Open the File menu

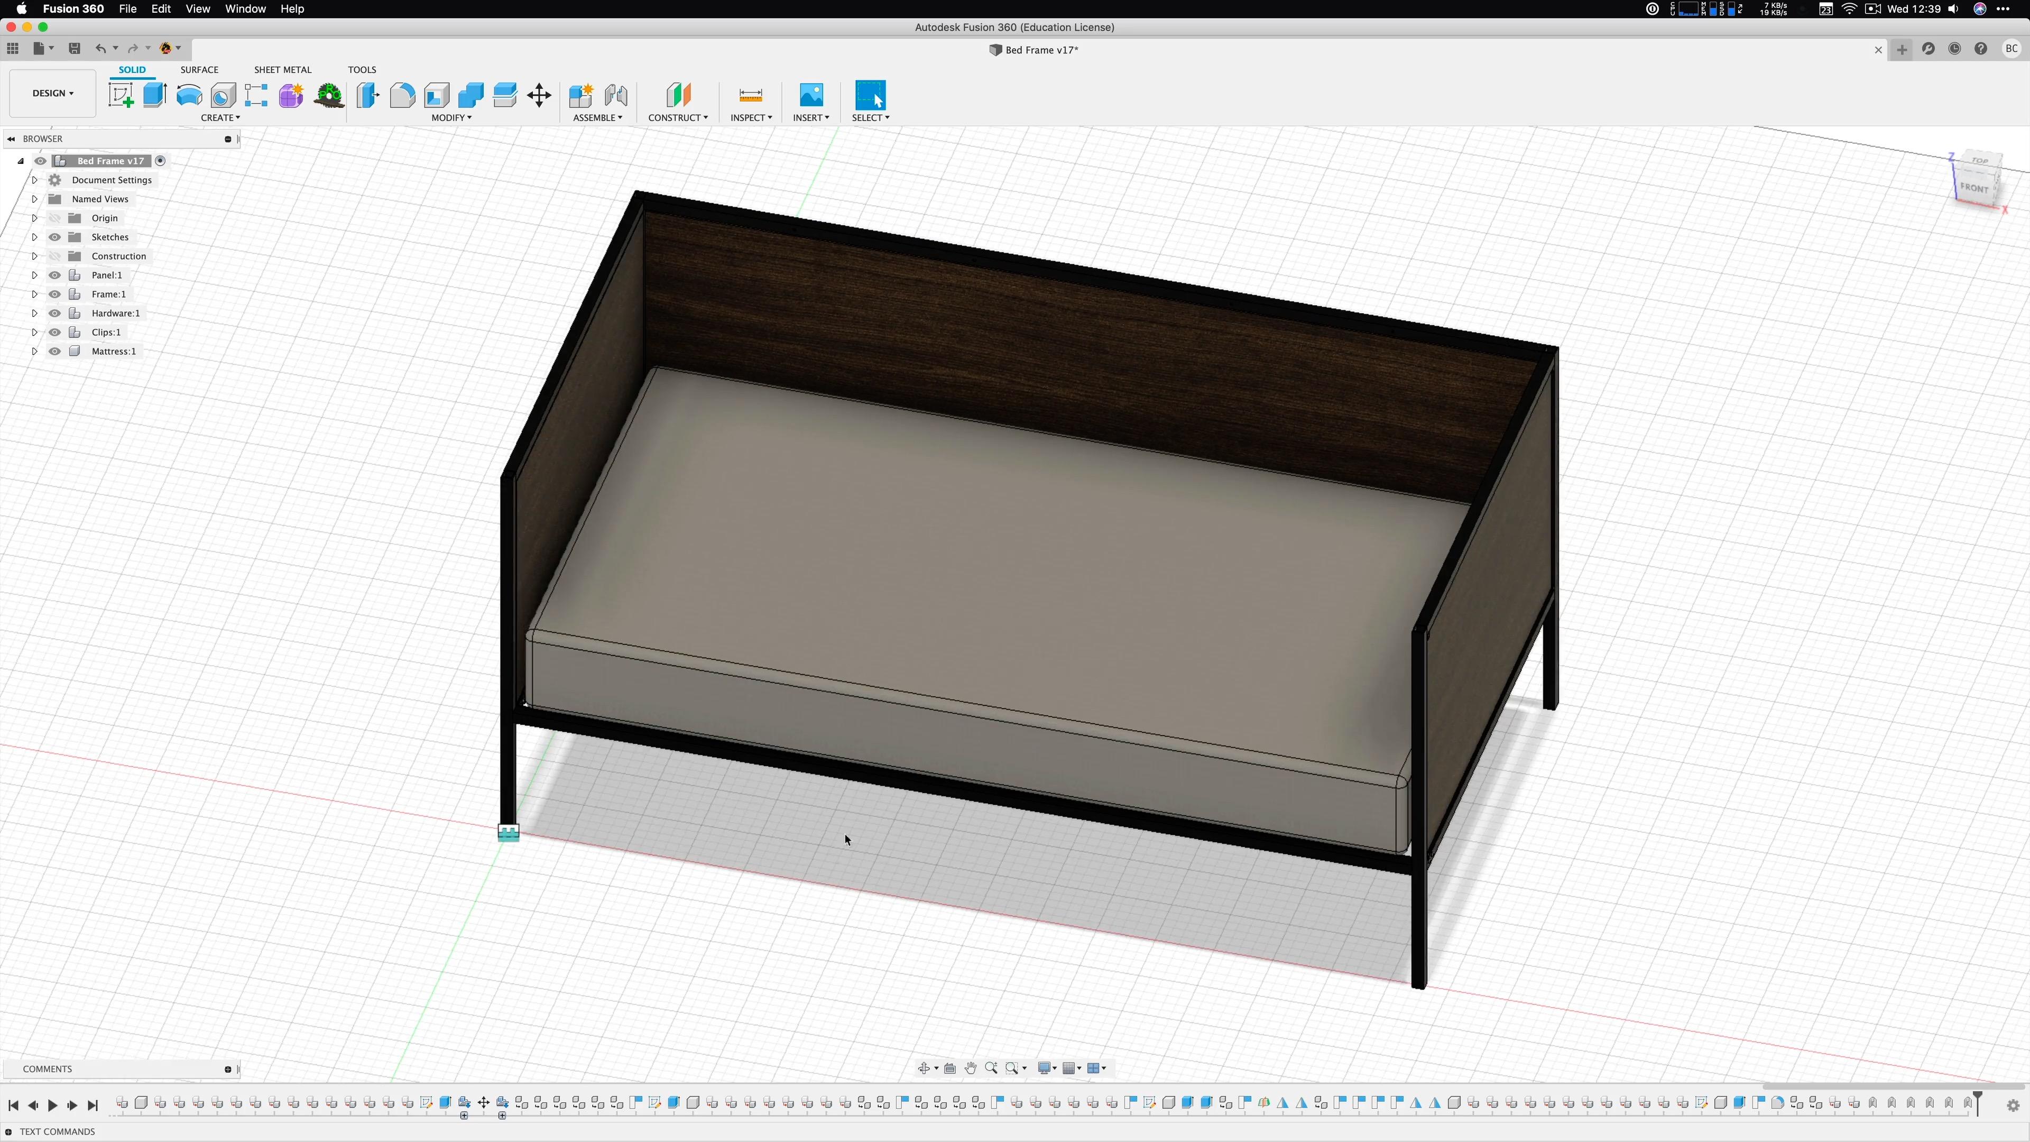(x=127, y=8)
